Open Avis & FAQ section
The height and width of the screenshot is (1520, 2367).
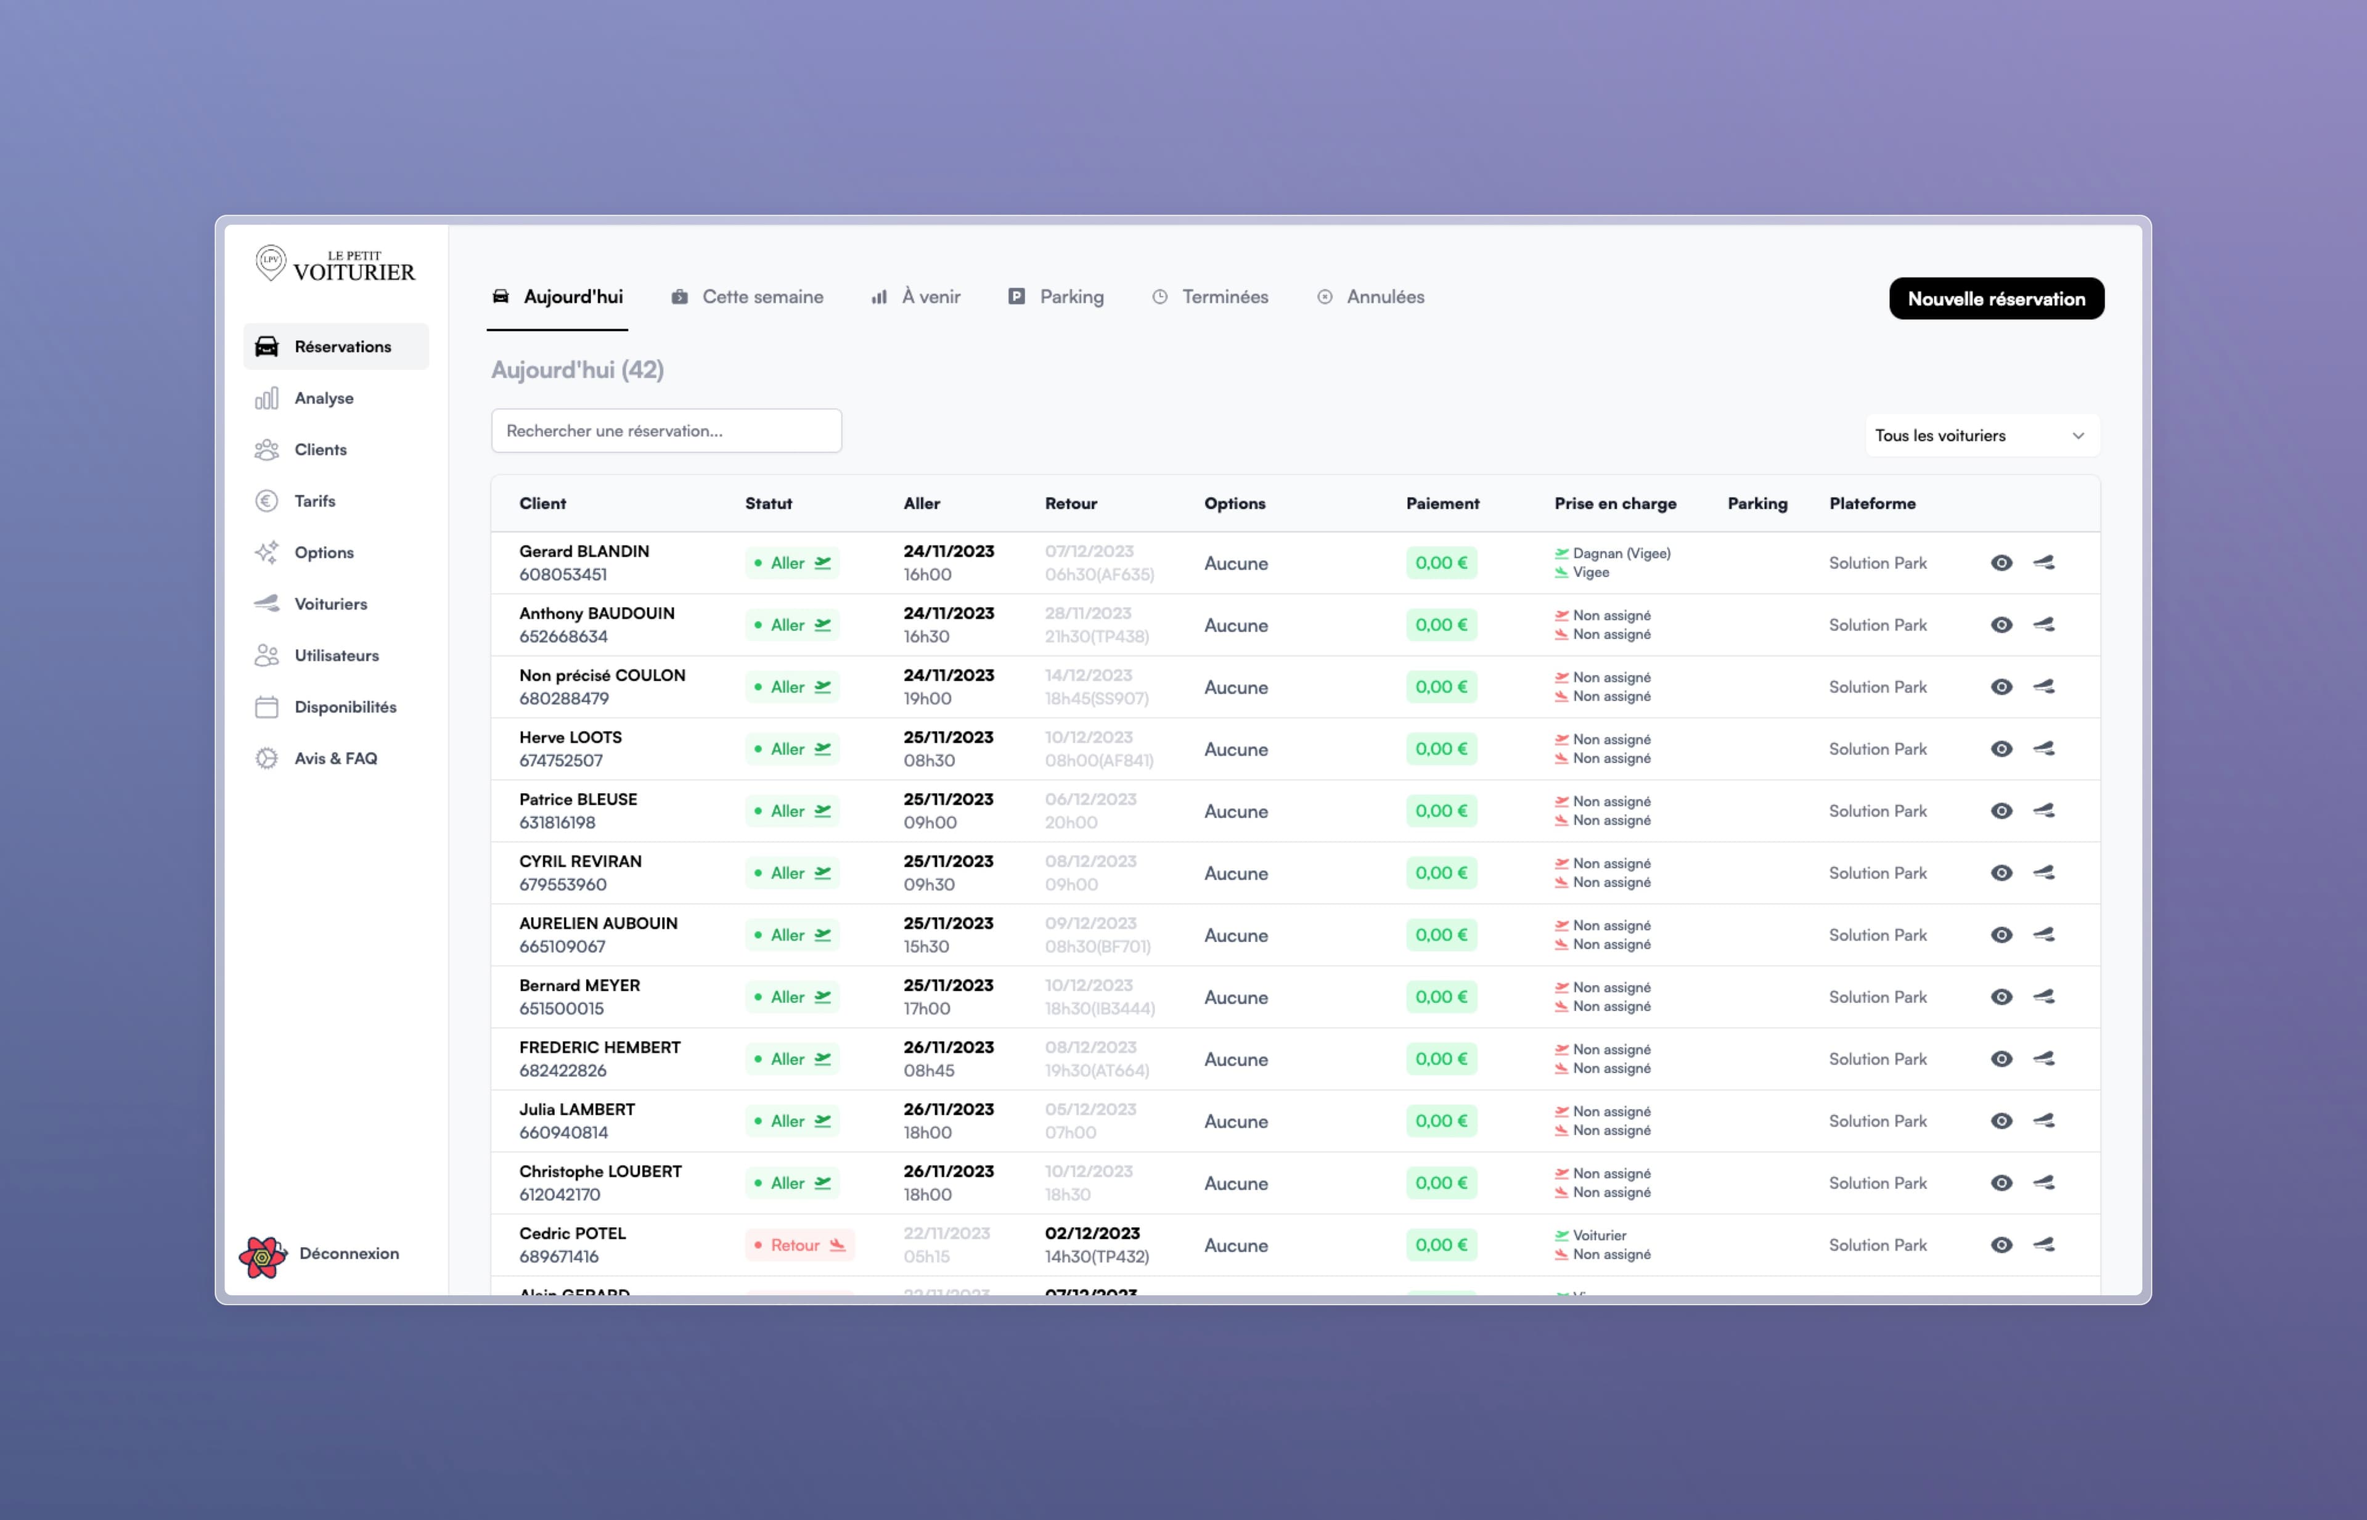335,758
